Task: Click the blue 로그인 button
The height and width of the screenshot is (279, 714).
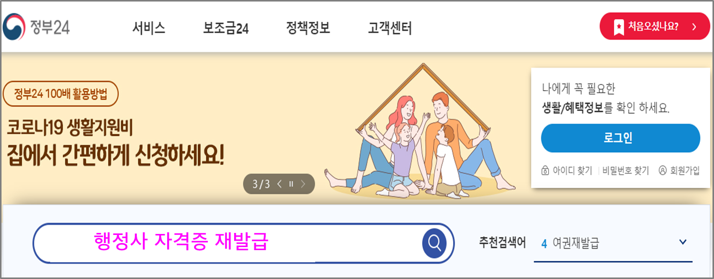Action: (x=620, y=138)
